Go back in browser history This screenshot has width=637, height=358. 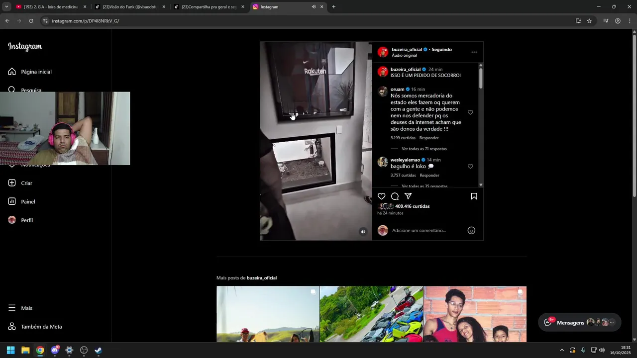point(7,21)
